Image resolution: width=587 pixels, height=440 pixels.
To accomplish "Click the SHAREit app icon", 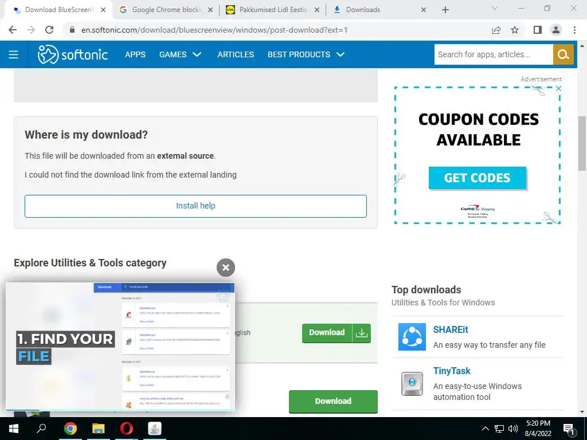I will [412, 337].
